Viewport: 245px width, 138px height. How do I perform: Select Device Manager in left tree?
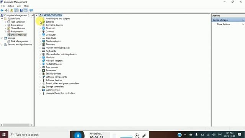pos(19,35)
